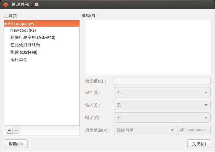Click into the 编辑 text area
215x152 pixels.
coord(148,47)
